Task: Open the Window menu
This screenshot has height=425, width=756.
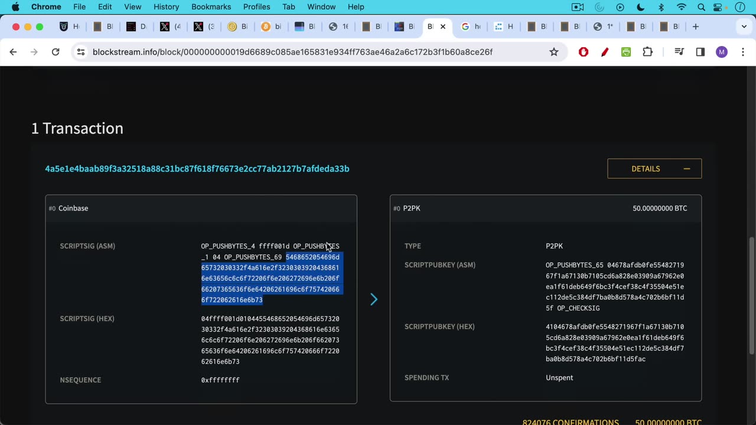Action: 321,6
